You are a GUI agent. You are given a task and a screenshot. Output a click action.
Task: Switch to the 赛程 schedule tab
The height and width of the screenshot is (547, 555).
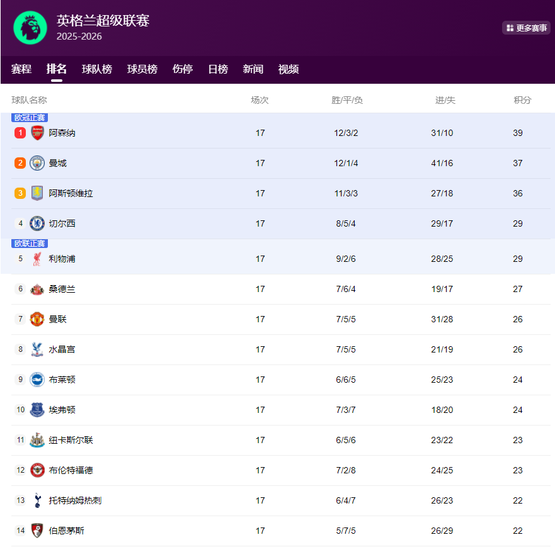(21, 69)
